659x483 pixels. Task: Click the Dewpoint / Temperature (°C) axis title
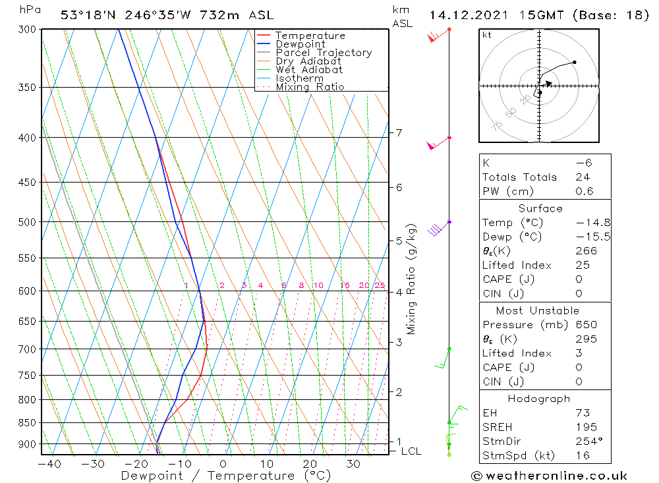pyautogui.click(x=226, y=476)
